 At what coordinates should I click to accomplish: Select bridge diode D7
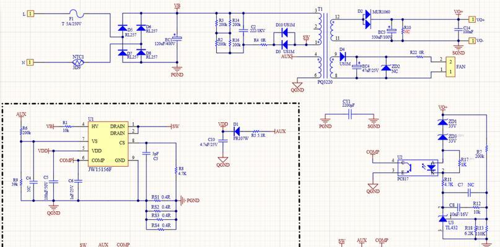point(123,52)
